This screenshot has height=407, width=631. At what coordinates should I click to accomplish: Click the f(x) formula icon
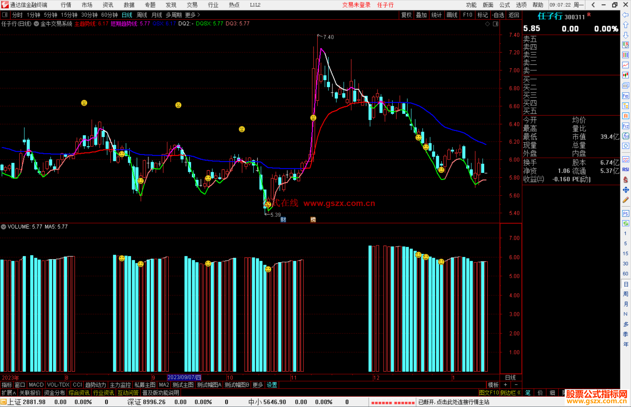[625, 136]
